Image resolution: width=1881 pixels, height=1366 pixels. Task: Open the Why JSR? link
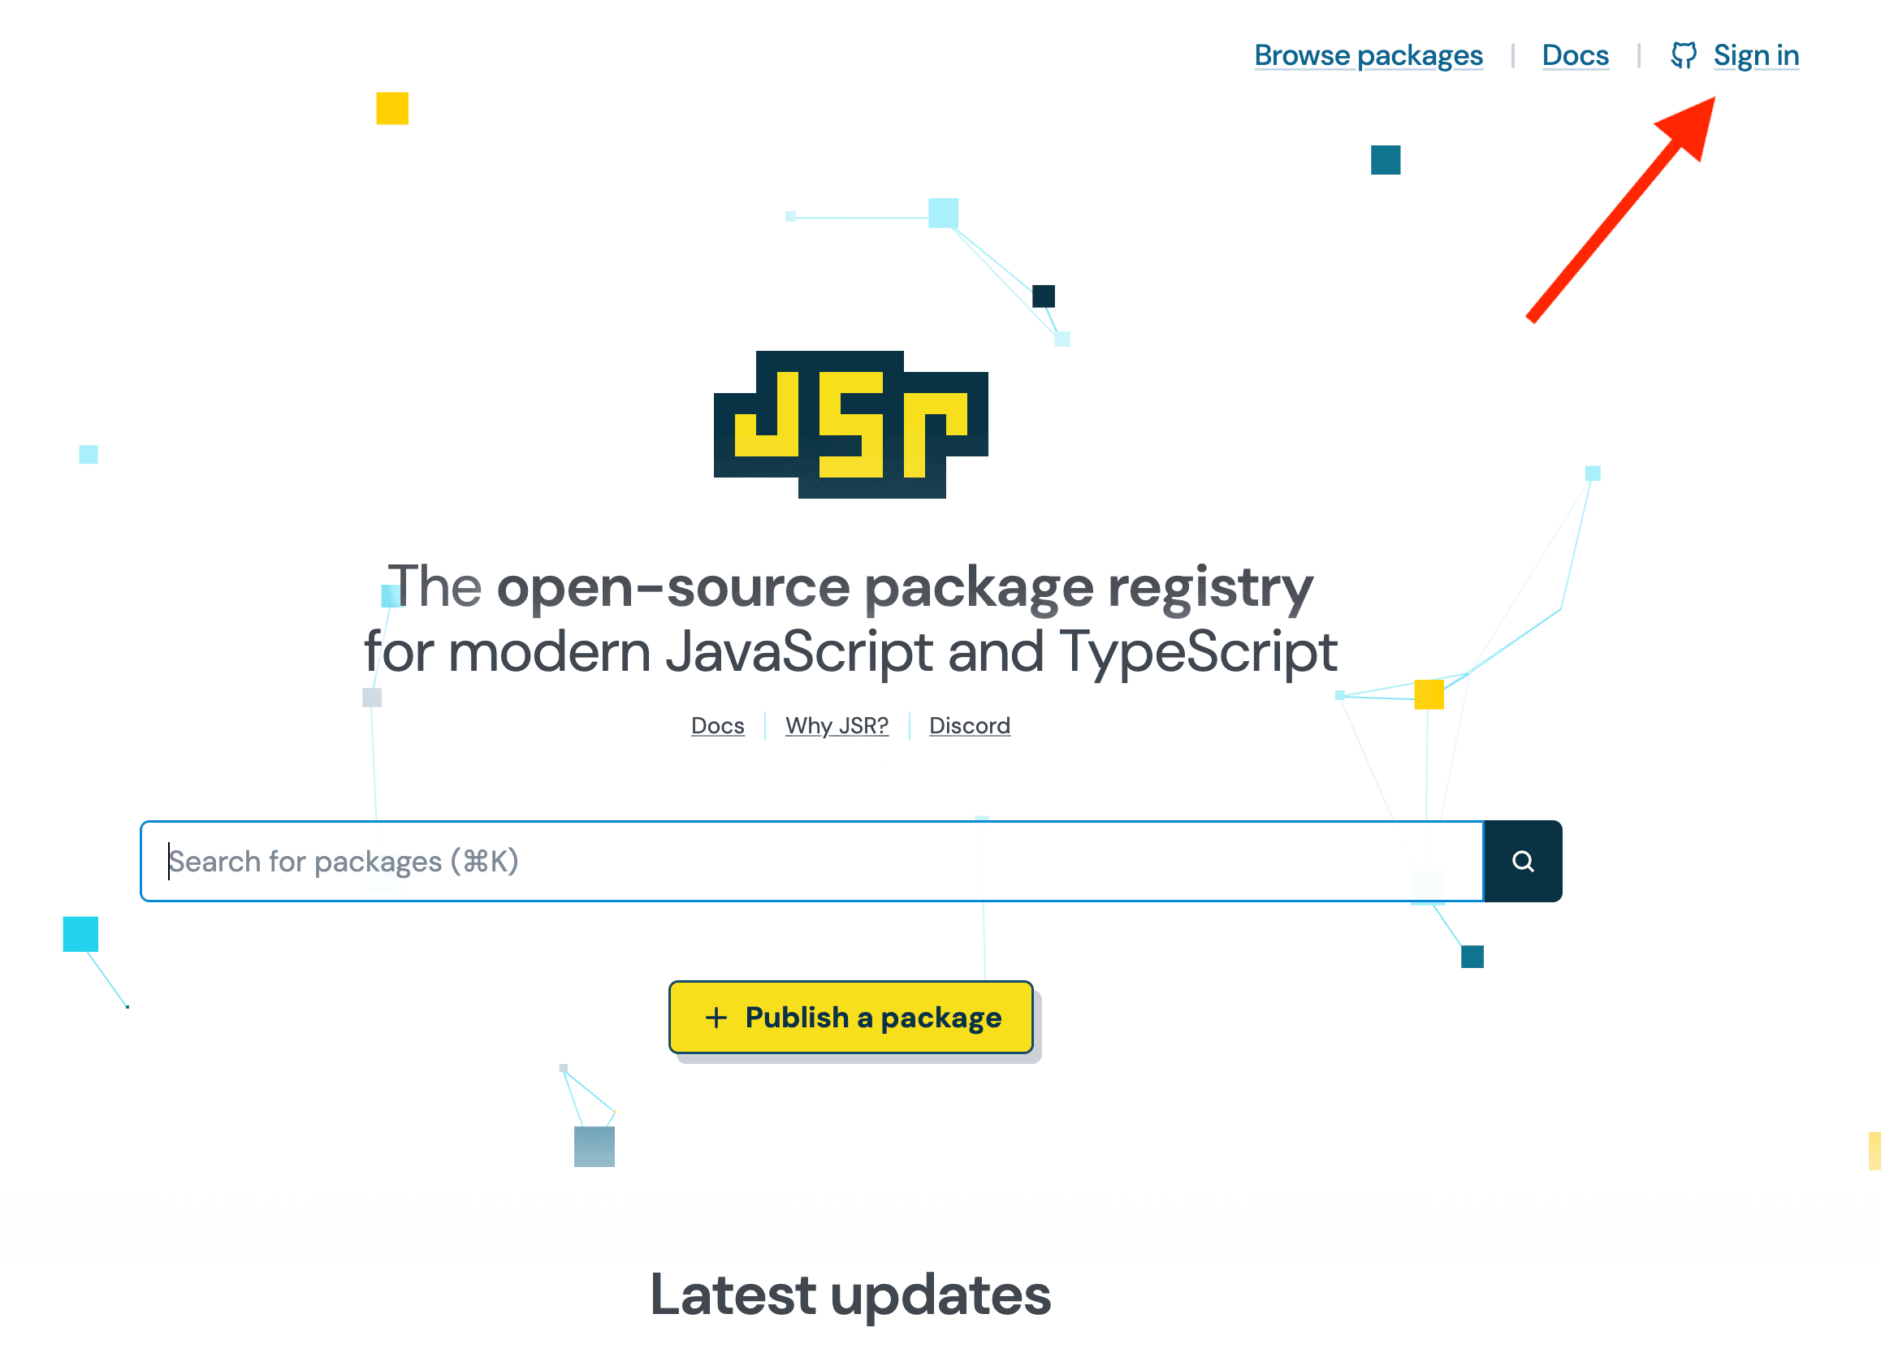pos(837,726)
